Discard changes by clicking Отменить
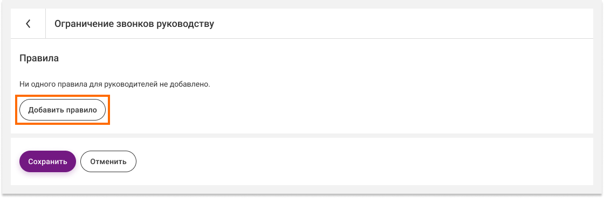The width and height of the screenshot is (604, 198). [x=108, y=161]
